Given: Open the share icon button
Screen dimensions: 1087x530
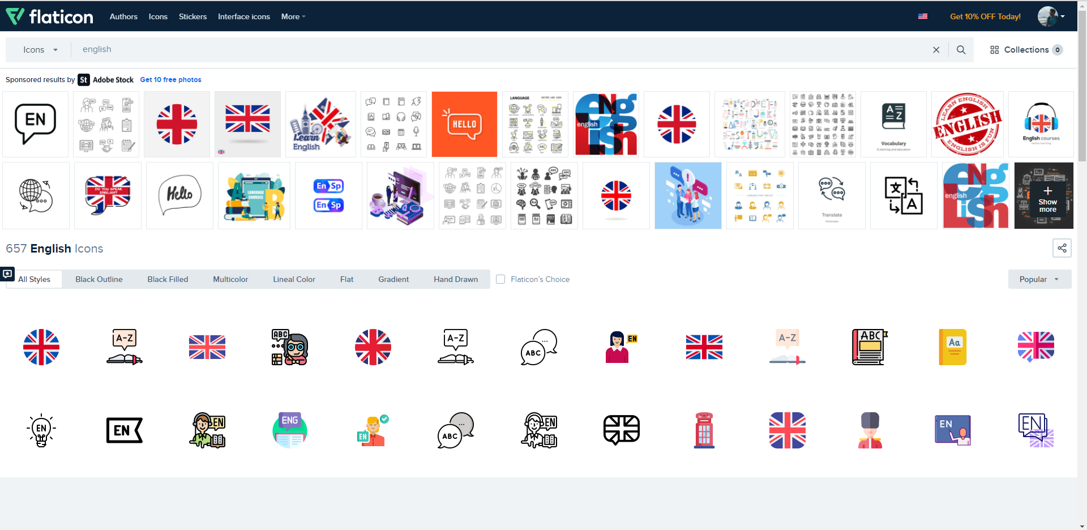Looking at the screenshot, I should click(1062, 248).
